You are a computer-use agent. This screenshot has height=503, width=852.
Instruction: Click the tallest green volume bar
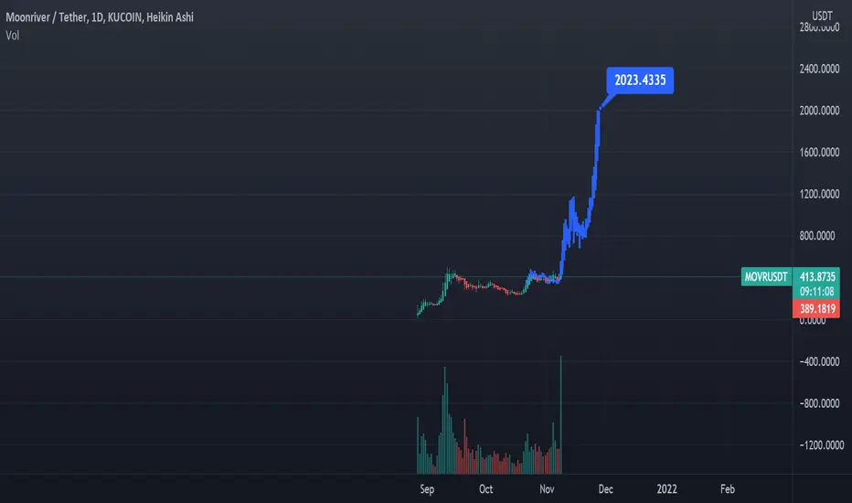[x=560, y=414]
